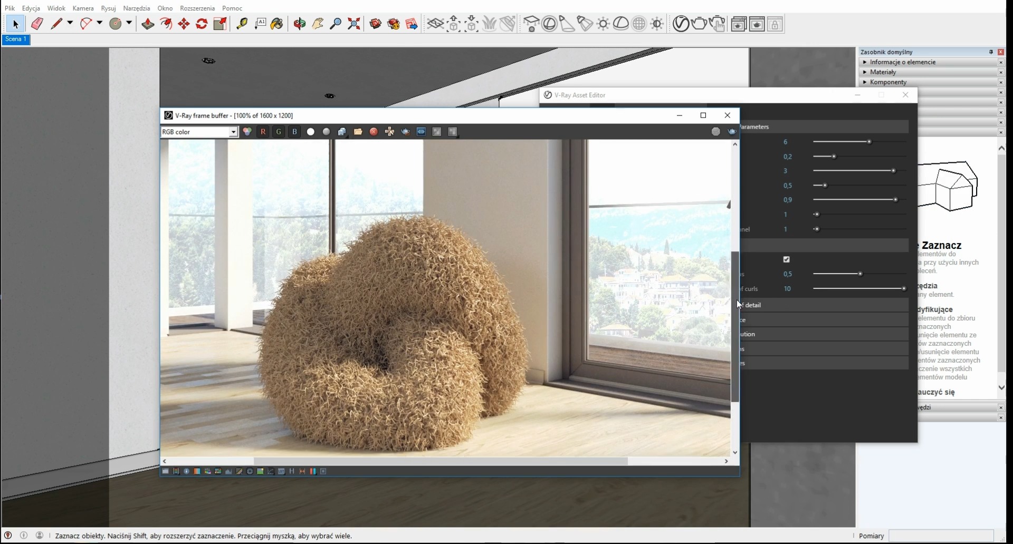Select the Zoom magnifier tool

(336, 24)
